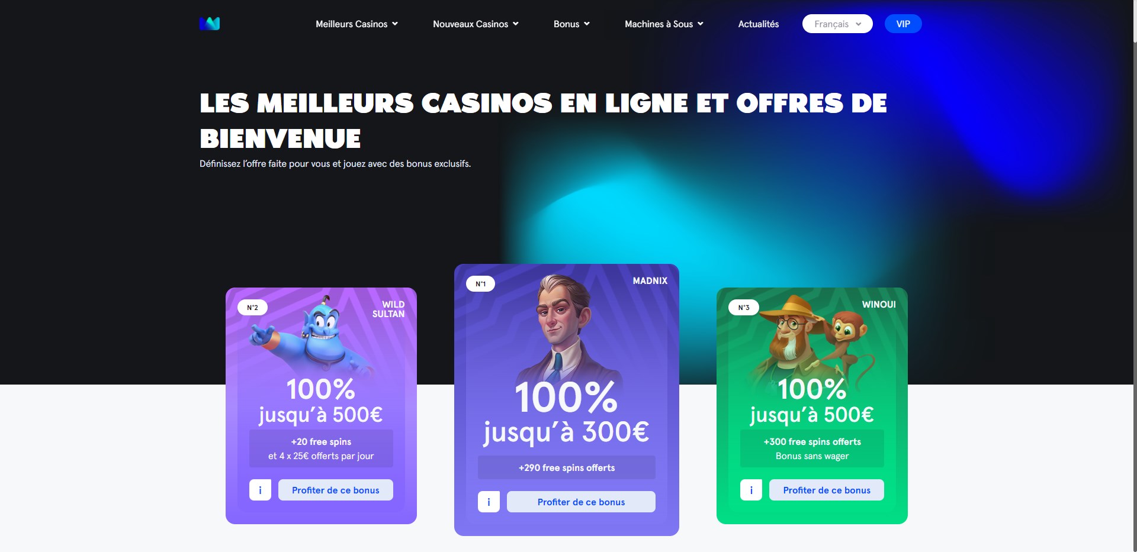Go to the Actualités page
The height and width of the screenshot is (552, 1137).
758,24
